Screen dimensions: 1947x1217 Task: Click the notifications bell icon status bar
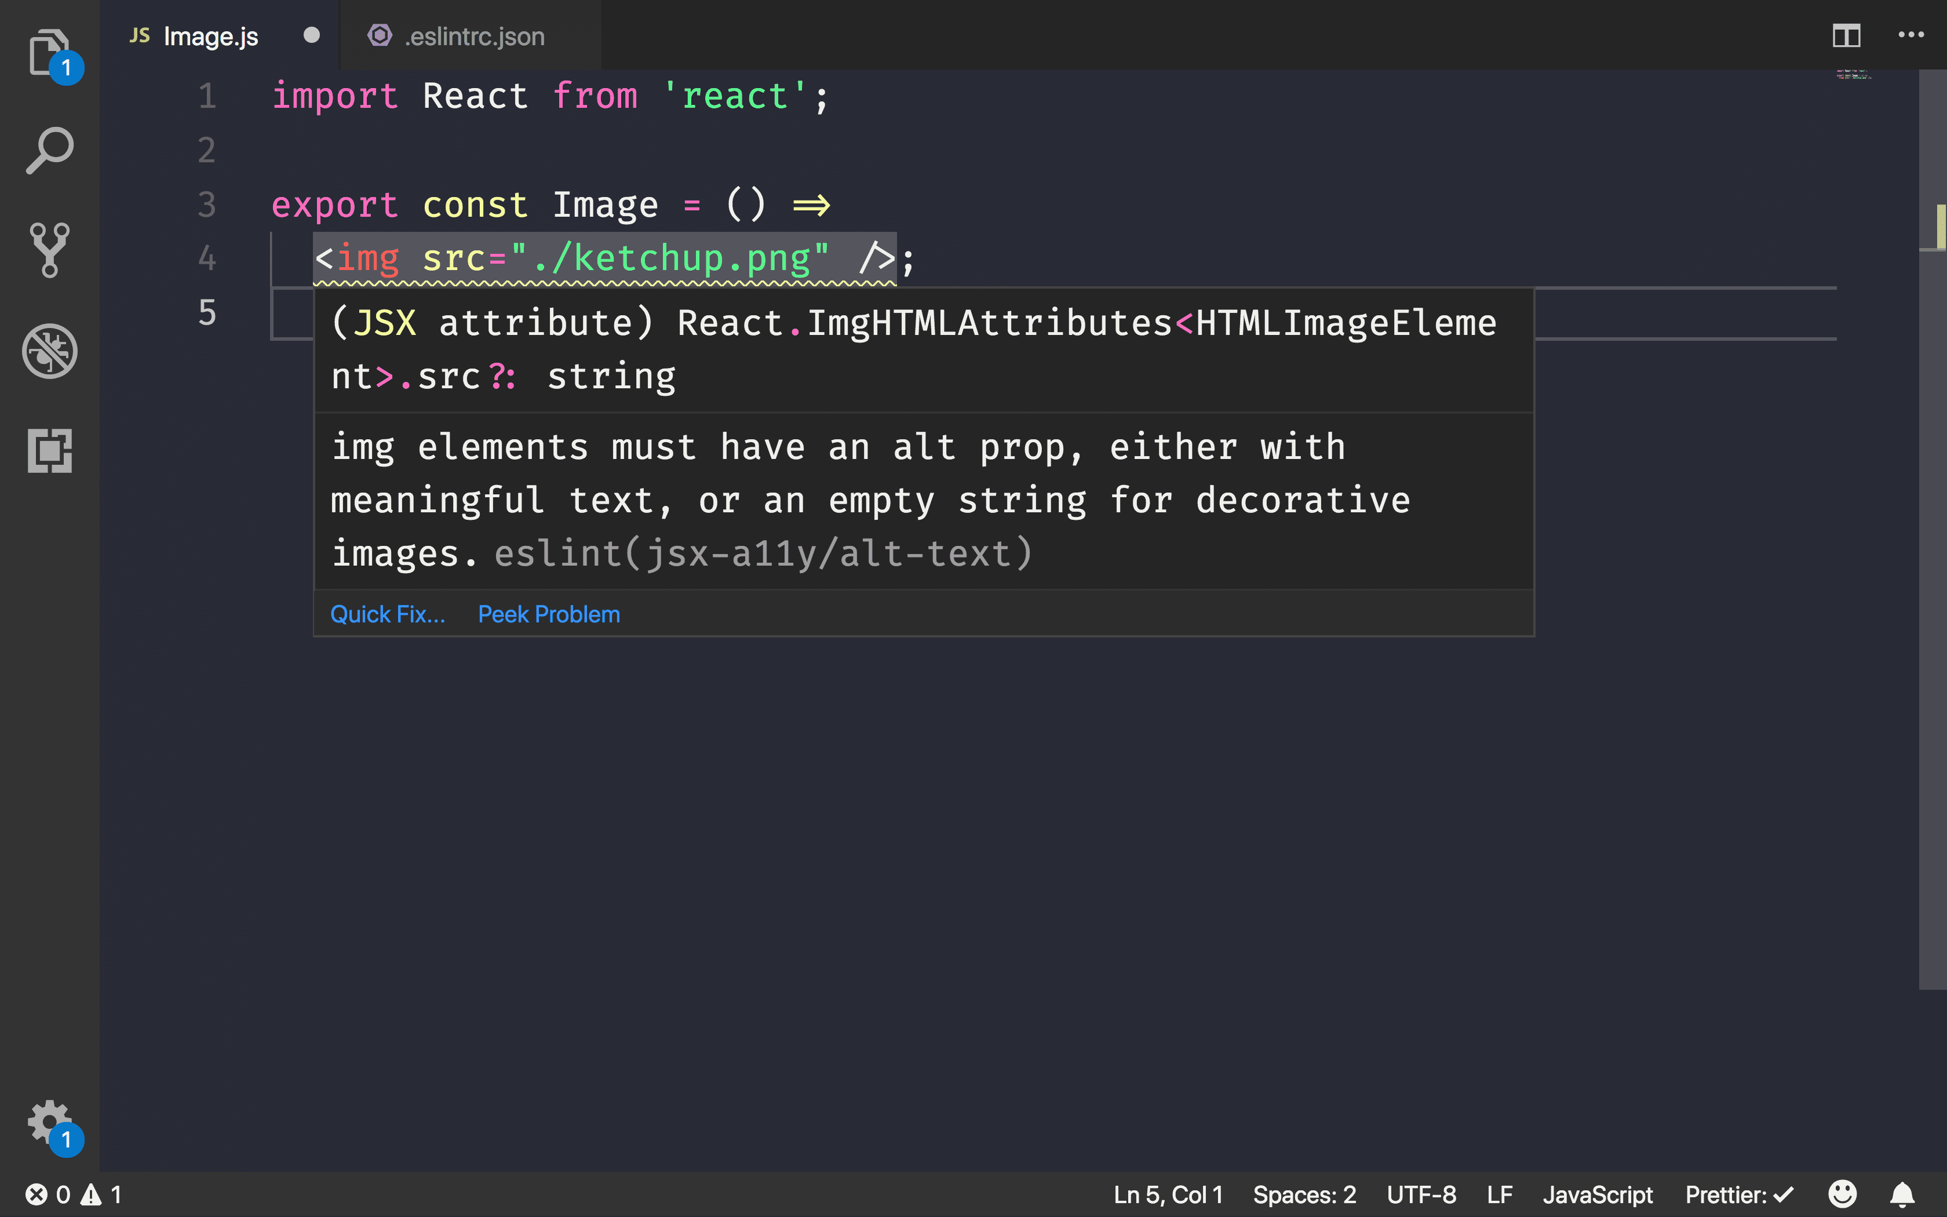1902,1194
